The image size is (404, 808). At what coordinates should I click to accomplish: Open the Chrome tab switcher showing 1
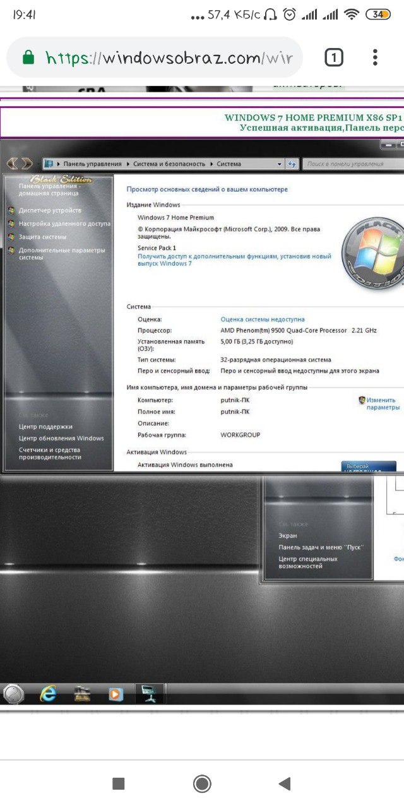coord(334,58)
